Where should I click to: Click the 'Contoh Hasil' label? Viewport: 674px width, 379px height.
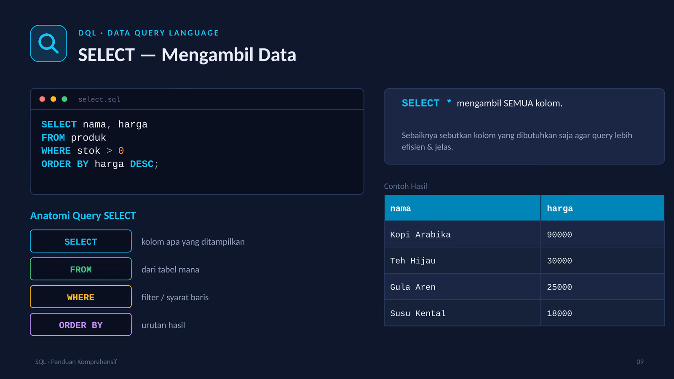click(405, 186)
